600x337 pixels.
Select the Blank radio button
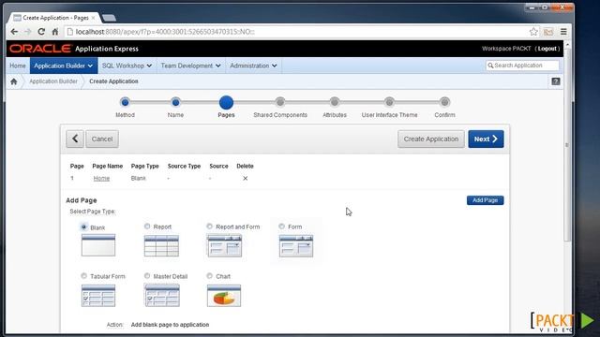point(83,227)
